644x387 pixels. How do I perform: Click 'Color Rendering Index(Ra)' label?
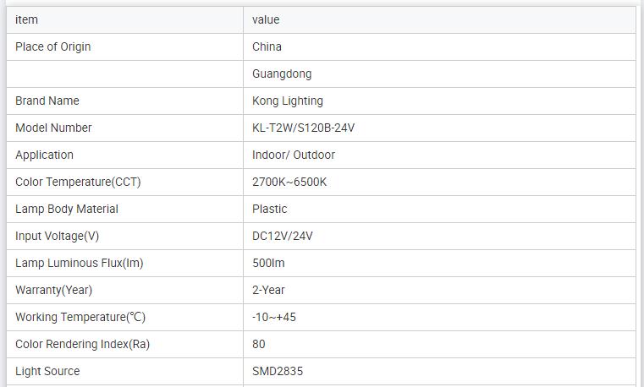(x=82, y=344)
